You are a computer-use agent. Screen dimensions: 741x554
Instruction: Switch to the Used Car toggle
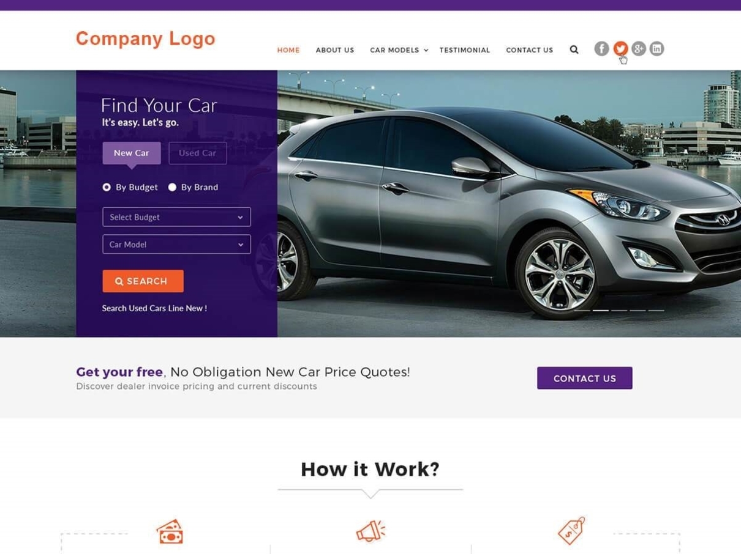point(198,153)
